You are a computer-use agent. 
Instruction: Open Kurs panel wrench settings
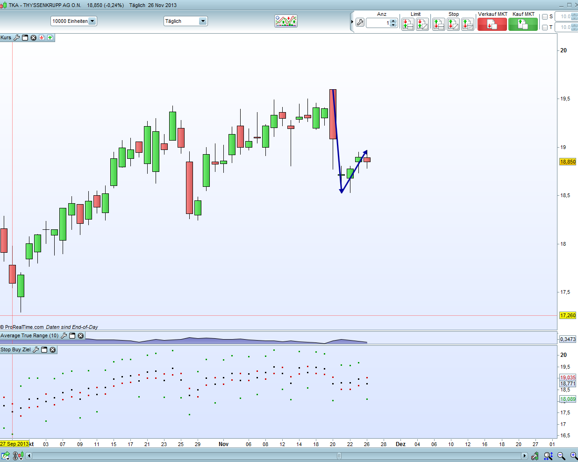(17, 37)
